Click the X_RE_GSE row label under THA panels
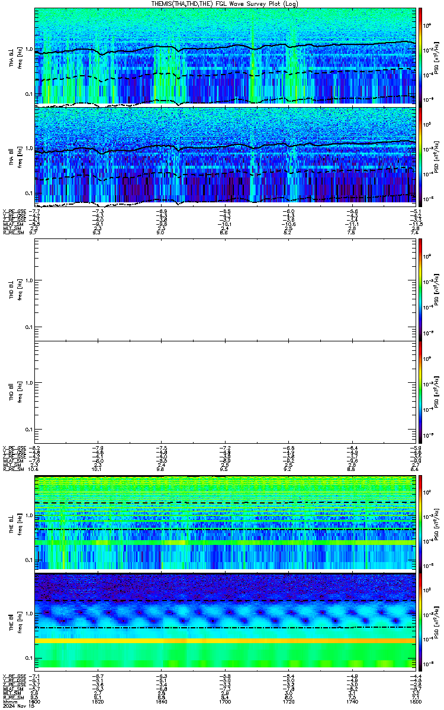Screen dimensions: 444x710 (14, 211)
